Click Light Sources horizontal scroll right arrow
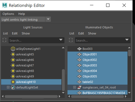Image resolution: width=135 pixels, height=102 pixels. pyautogui.click(x=59, y=96)
